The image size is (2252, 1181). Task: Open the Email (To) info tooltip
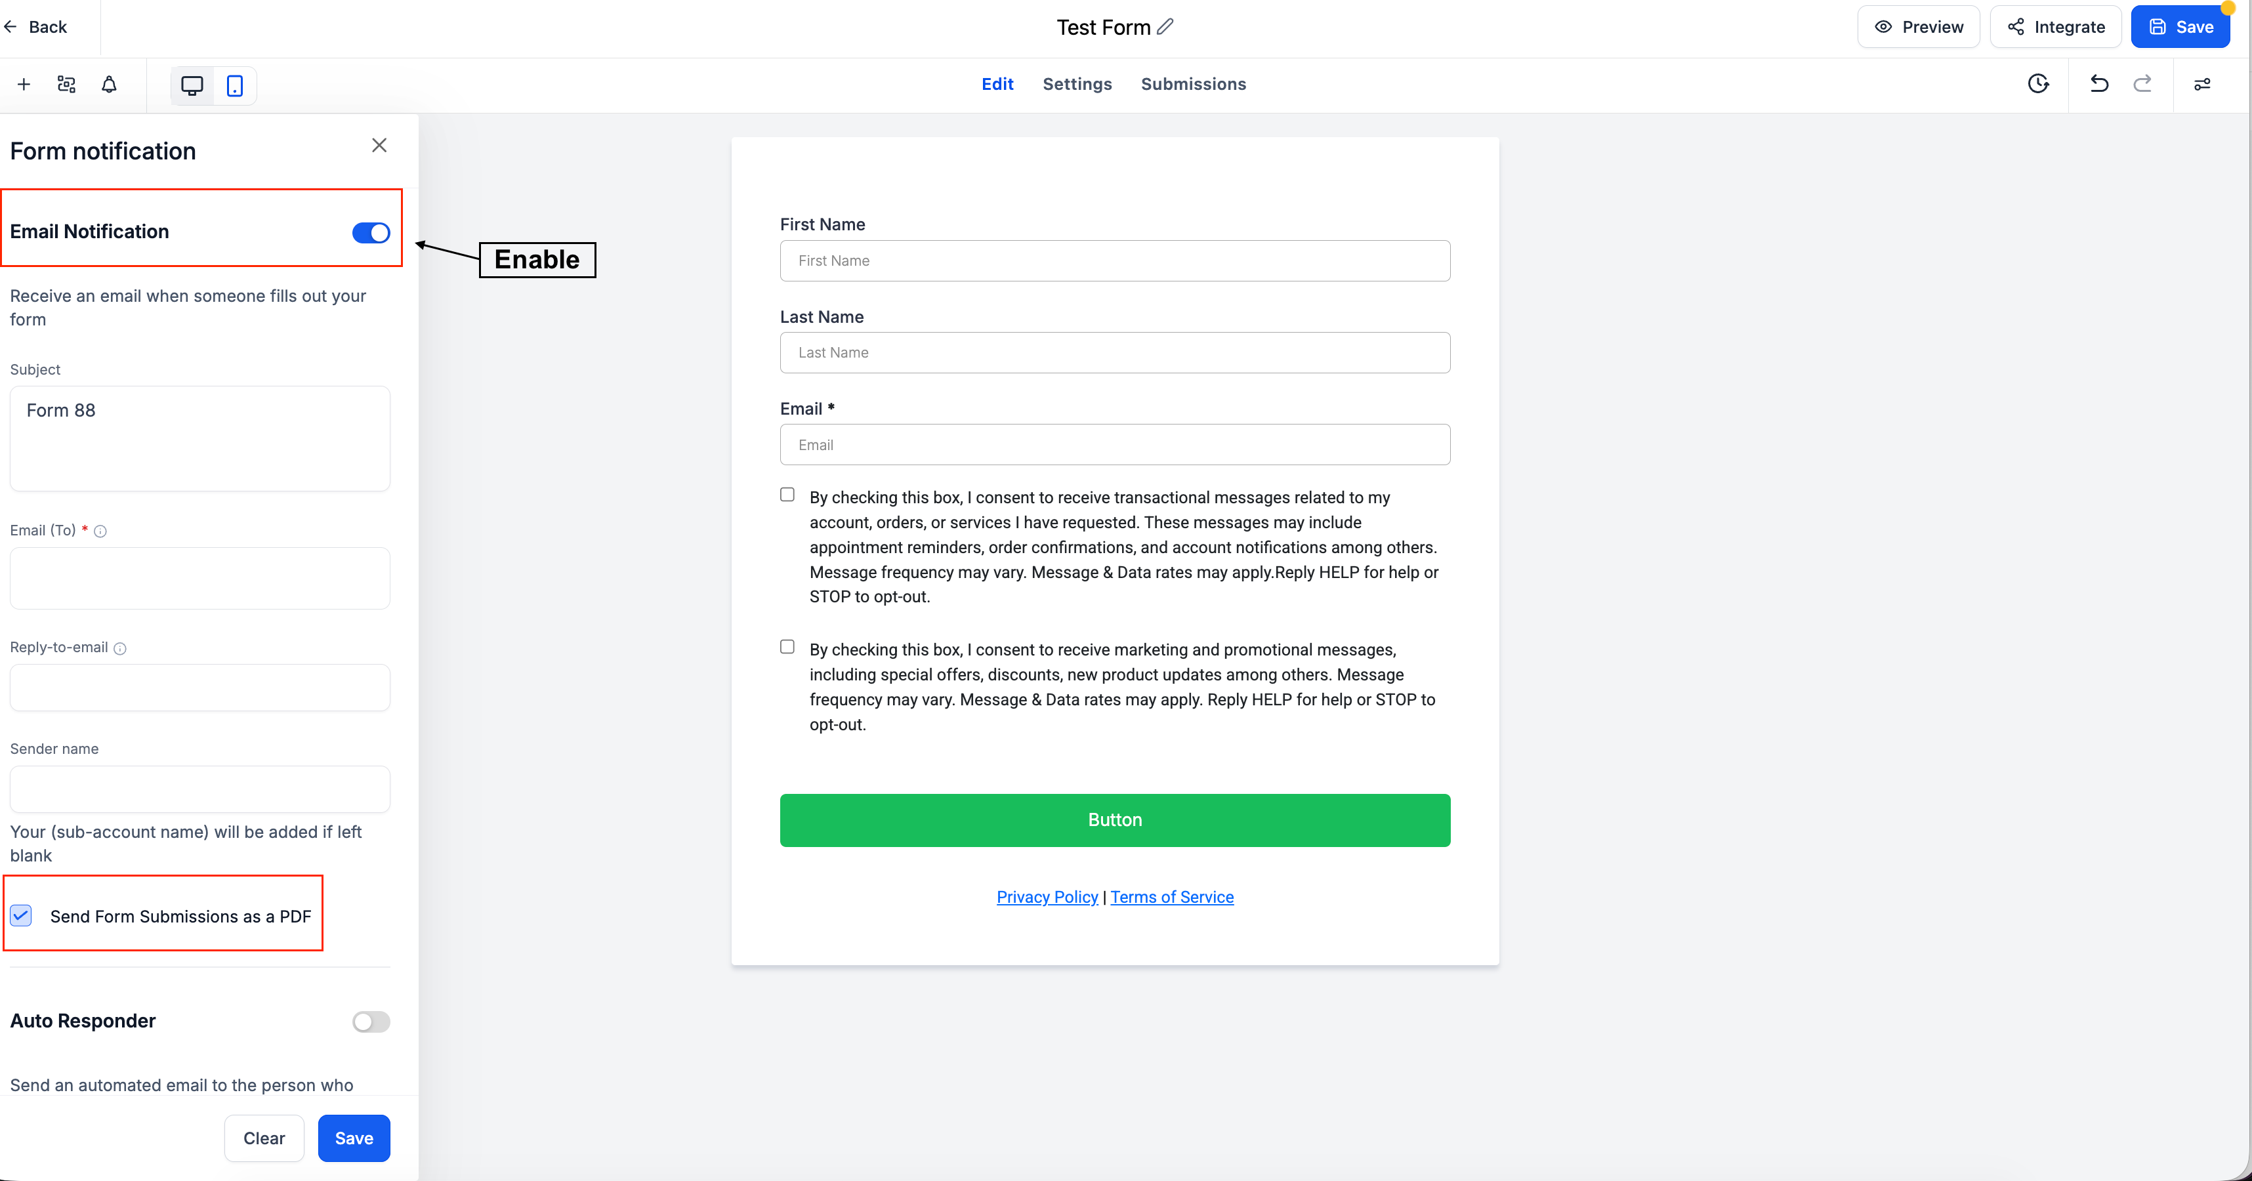click(x=100, y=531)
